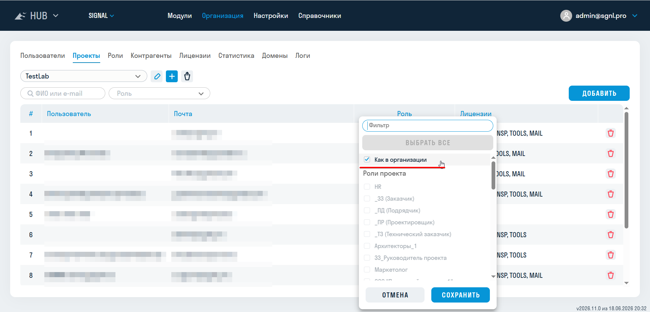Image resolution: width=650 pixels, height=312 pixels.
Task: Delete user in row 5 with trash icon
Action: [611, 215]
